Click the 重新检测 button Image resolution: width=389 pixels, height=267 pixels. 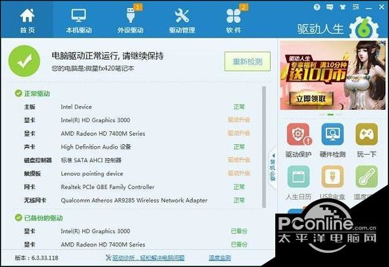pos(247,61)
